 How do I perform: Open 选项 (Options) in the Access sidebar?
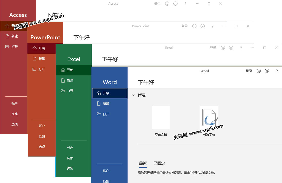15,124
